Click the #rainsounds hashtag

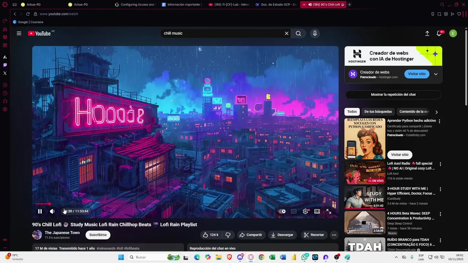click(x=106, y=248)
